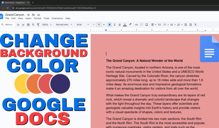219x128 pixels.
Task: Click the Menus search box
Action: pos(8,24)
